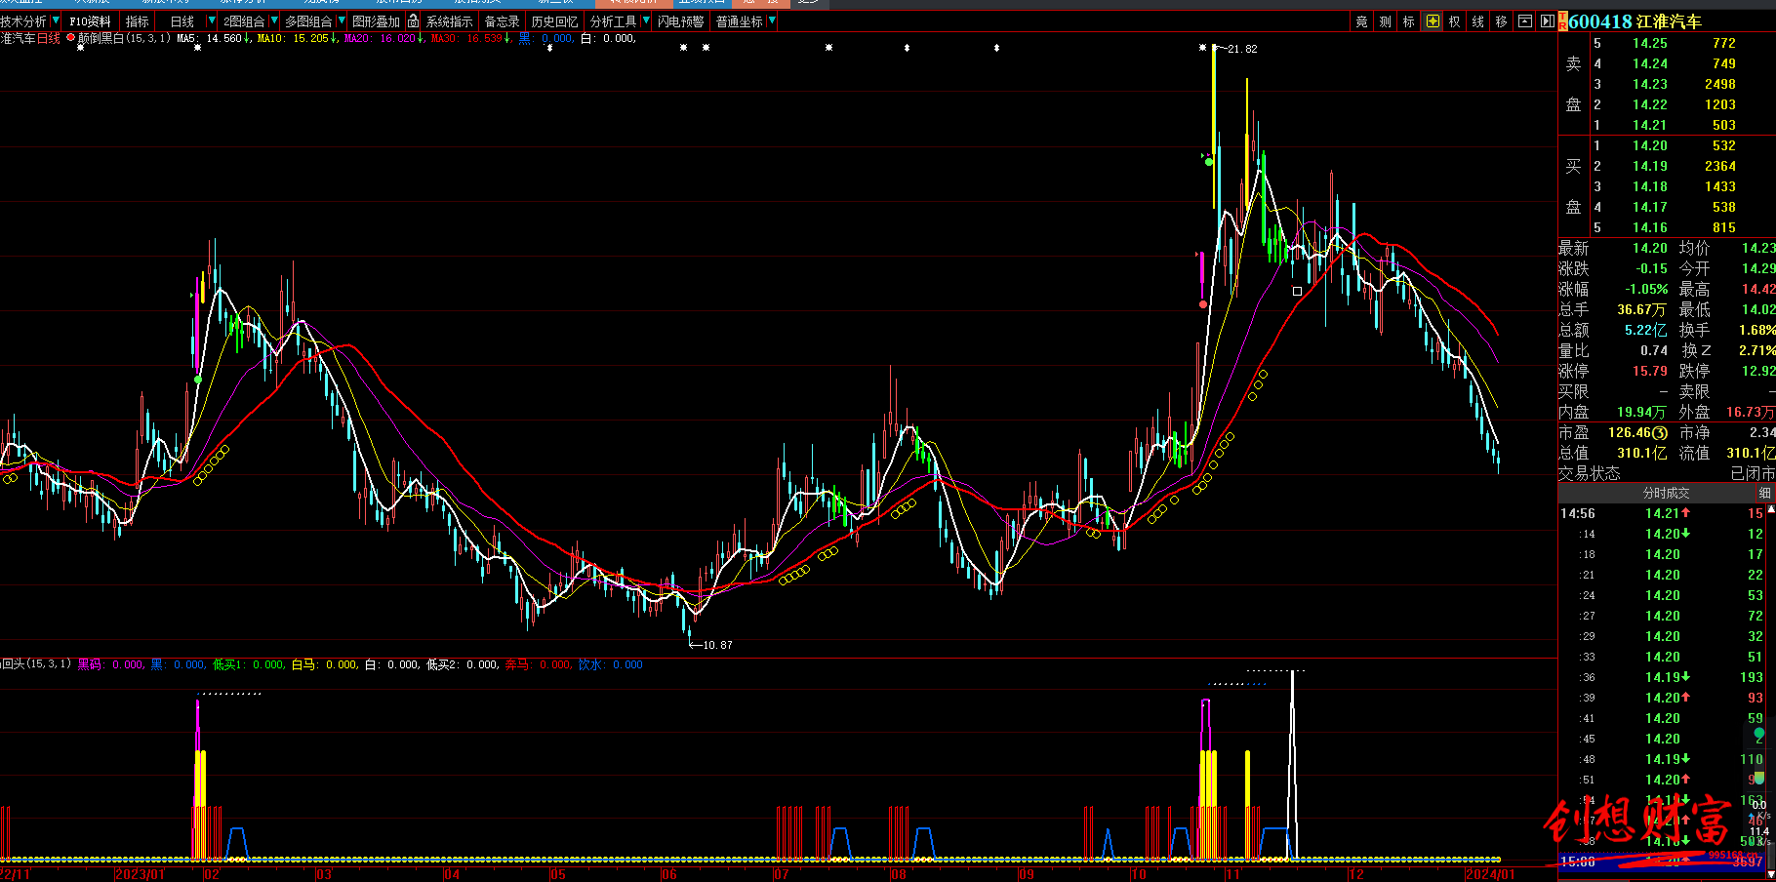Click the 总额 value 5.22亿
1776x882 pixels.
pos(1645,330)
